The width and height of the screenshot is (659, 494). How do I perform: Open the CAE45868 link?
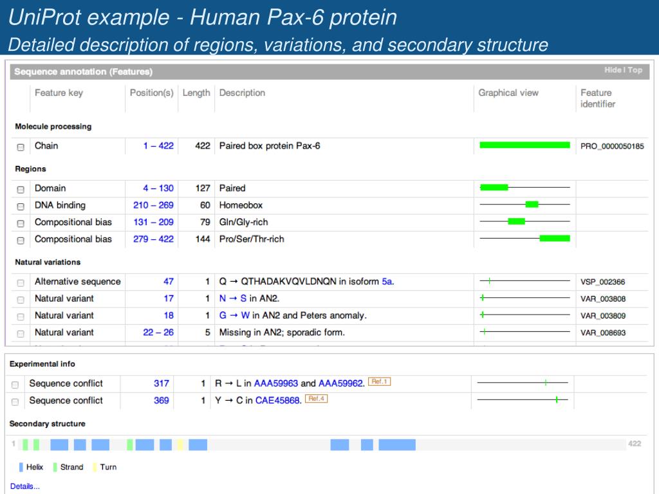click(278, 400)
